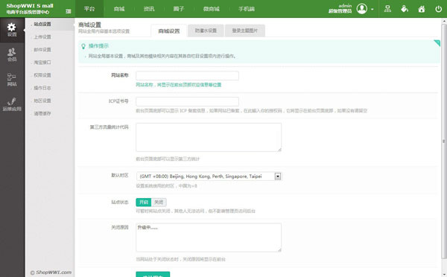The height and width of the screenshot is (277, 447).
Task: Open the members section with people icon
Action: tap(12, 54)
